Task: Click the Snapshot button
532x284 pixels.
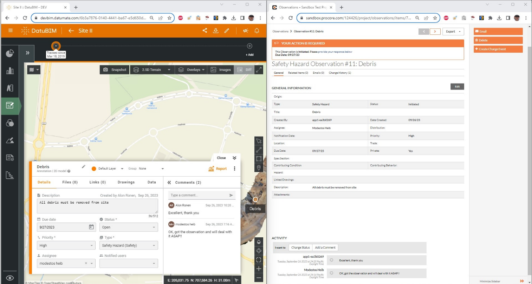Action: coord(115,70)
